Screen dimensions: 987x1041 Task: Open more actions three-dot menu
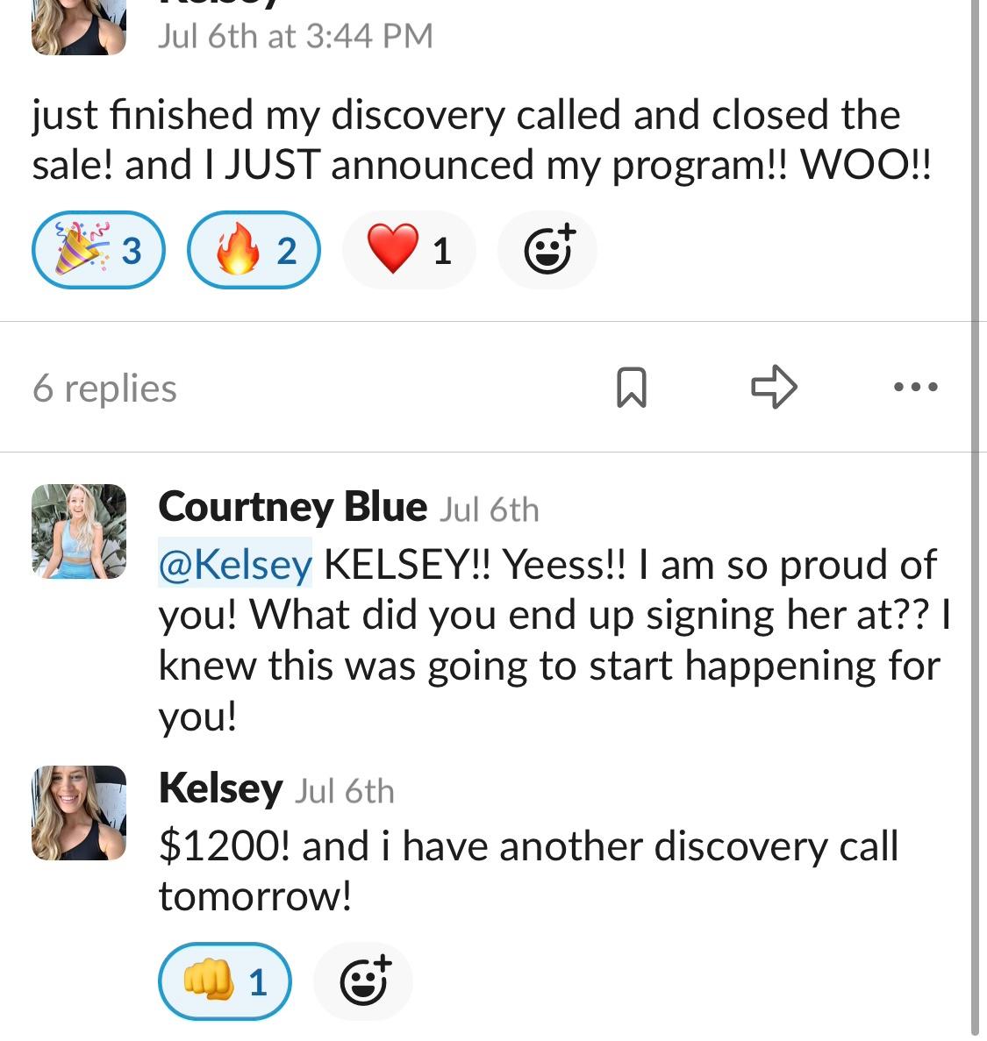915,387
